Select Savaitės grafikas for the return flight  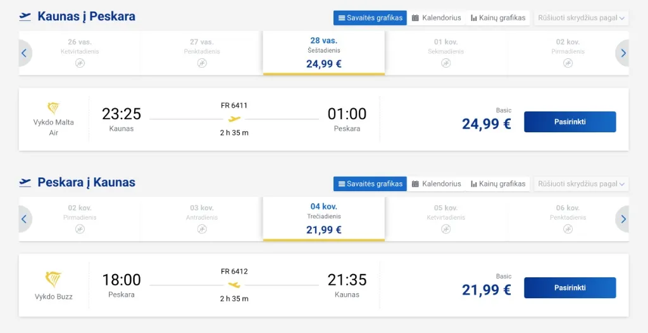370,184
